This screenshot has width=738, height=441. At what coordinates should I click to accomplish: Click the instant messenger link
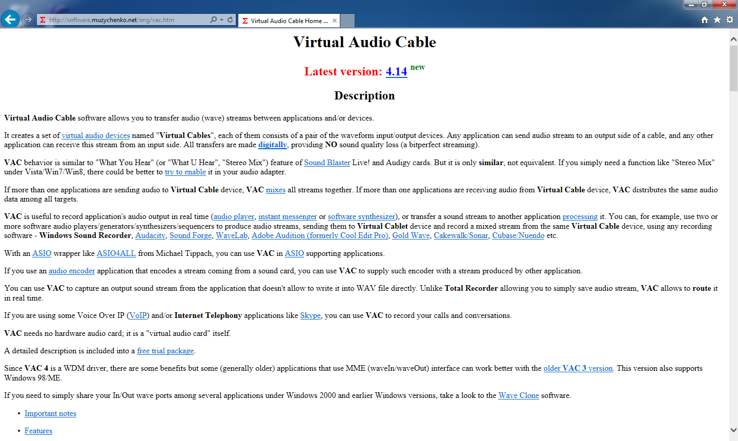[288, 216]
